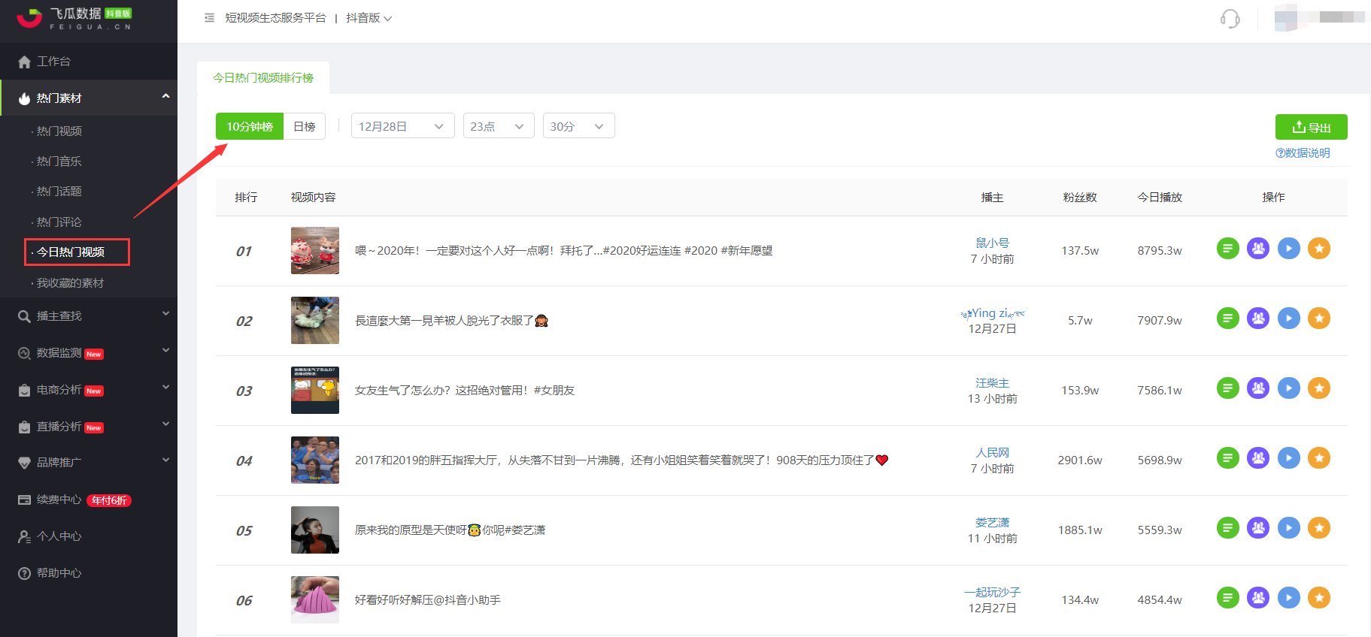This screenshot has width=1371, height=637.
Task: Select 10分钟榜 ranking toggle
Action: [250, 126]
